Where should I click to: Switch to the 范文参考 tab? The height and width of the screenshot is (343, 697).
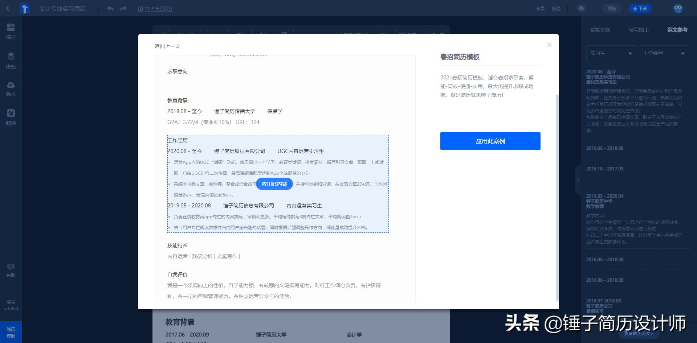[x=677, y=30]
